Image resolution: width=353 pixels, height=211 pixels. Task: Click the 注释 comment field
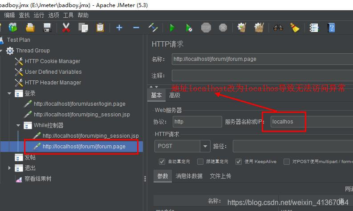coord(262,76)
